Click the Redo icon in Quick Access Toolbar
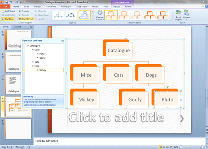Screen dimensions: 208x149 pyautogui.click(x=16, y=2)
